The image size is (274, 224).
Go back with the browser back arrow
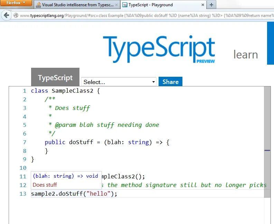point(7,16)
